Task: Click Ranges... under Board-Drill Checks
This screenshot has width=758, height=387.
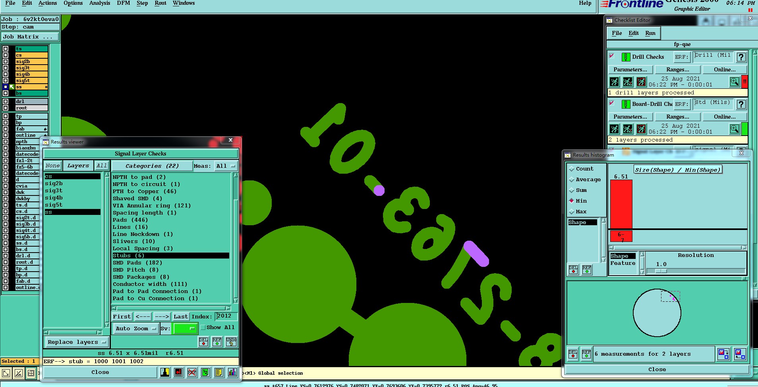Action: coord(678,117)
